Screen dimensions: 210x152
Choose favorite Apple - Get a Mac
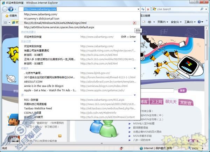79,90
